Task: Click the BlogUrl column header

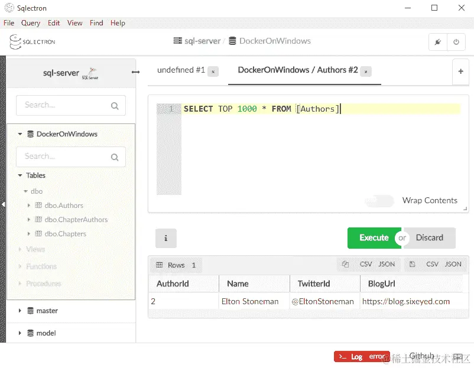Action: [x=412, y=284]
